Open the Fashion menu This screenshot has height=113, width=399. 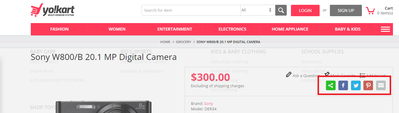tap(59, 29)
